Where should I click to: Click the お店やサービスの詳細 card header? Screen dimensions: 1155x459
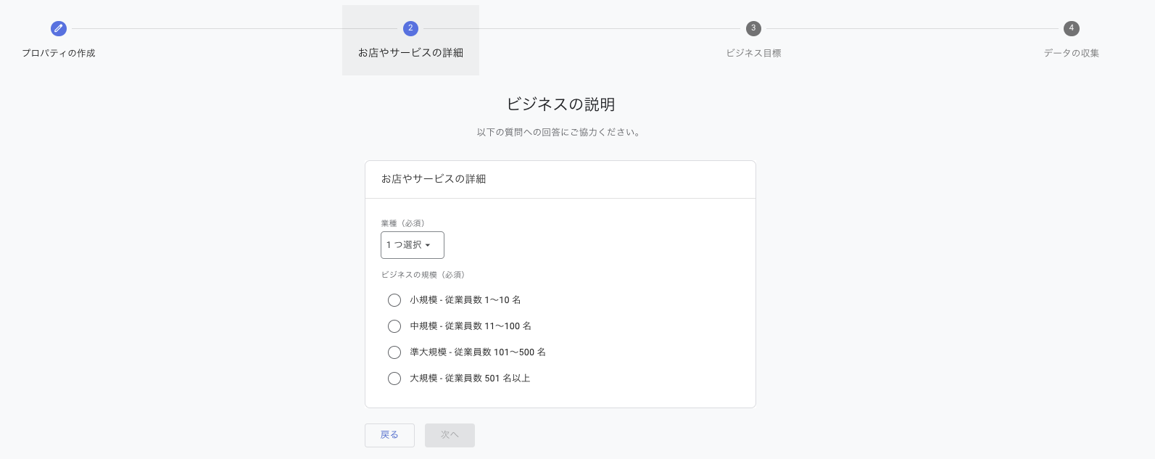(434, 179)
